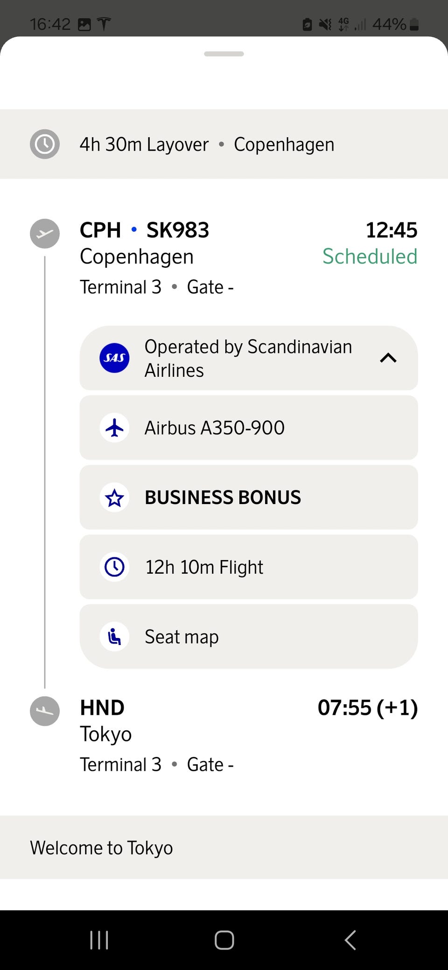Tap the Welcome to Tokyo banner
448x970 pixels.
tap(224, 848)
